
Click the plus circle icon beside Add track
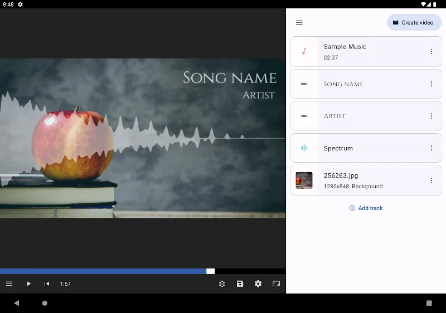352,208
